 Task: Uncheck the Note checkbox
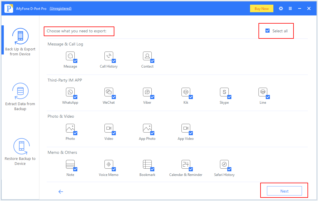point(75,169)
